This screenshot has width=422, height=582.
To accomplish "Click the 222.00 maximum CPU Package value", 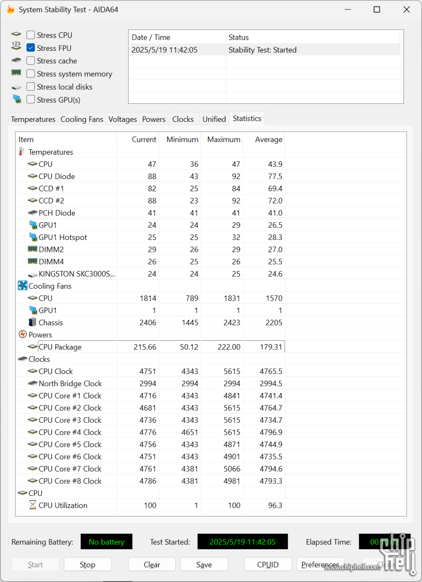I will click(229, 347).
